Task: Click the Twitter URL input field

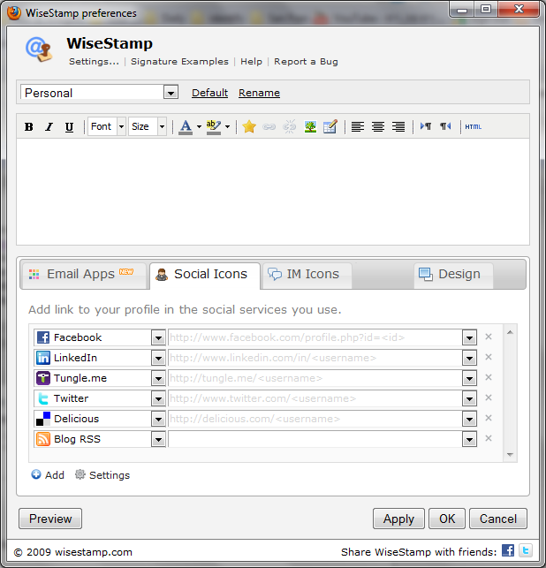Action: 315,398
